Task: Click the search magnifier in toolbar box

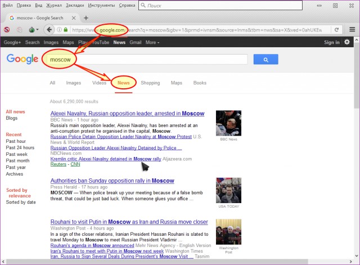Action: click(x=143, y=5)
